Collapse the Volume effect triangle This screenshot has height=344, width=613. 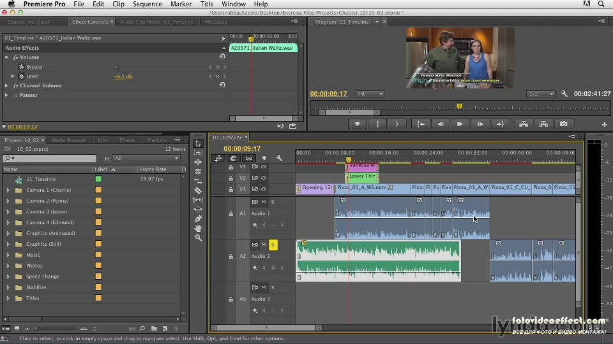6,57
